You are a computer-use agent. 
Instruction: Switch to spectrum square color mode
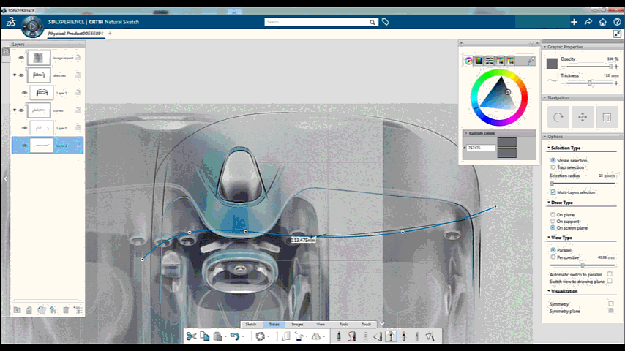(x=479, y=61)
